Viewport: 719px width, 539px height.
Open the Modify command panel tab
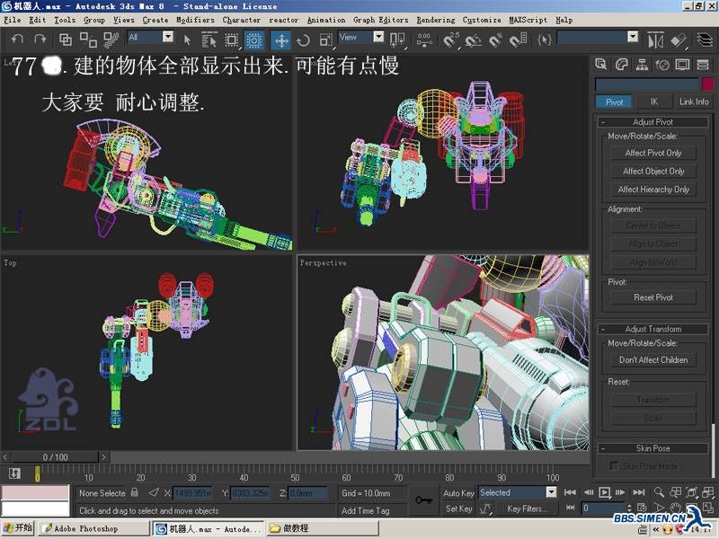point(621,64)
